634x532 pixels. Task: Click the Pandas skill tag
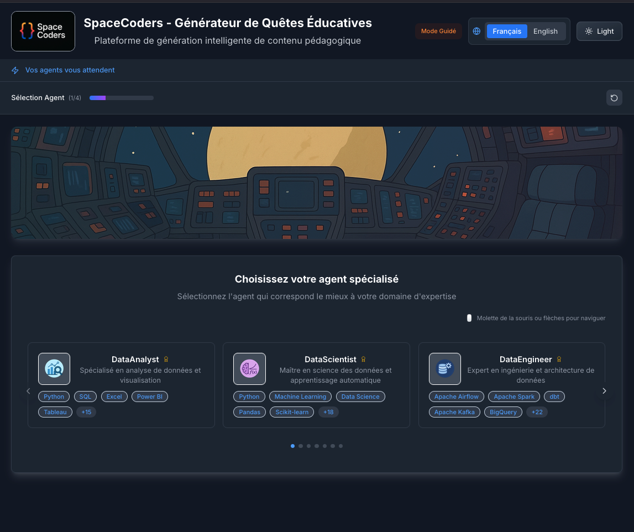pos(249,412)
